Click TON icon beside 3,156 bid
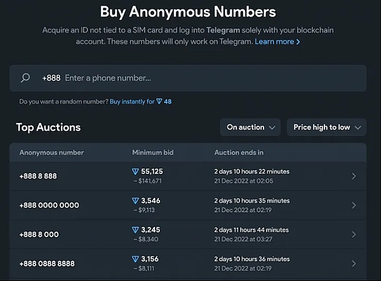The height and width of the screenshot is (281, 381). click(x=135, y=259)
